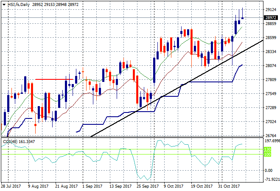Click the 31 Oct 2017 date label
This screenshot has width=280, height=191.
point(229,186)
